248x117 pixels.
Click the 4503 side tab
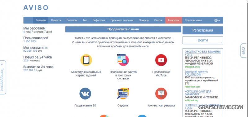click(244, 51)
